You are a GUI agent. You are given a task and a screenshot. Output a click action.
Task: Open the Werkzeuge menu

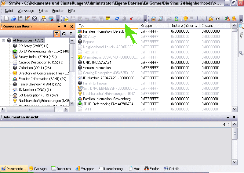26,11
